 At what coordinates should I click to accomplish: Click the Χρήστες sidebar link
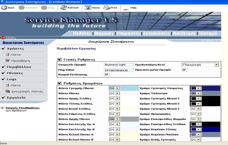15,48
